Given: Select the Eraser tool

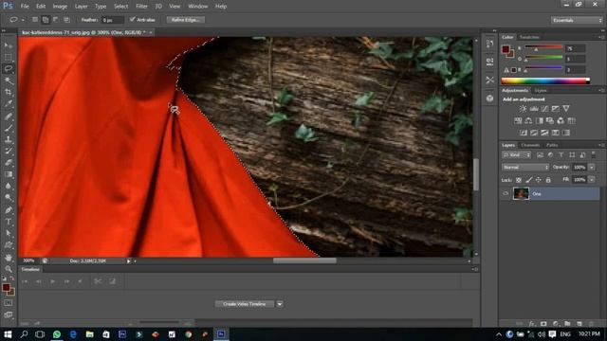Looking at the screenshot, I should click(9, 162).
